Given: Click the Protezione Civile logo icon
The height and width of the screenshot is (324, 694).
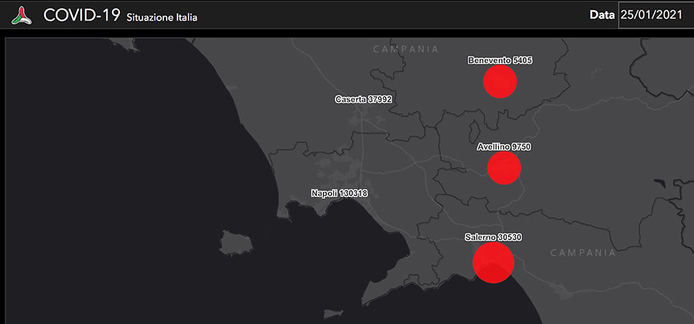Looking at the screenshot, I should point(21,16).
